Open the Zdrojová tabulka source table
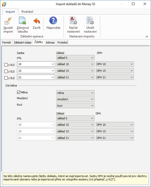 pyautogui.click(x=23, y=25)
